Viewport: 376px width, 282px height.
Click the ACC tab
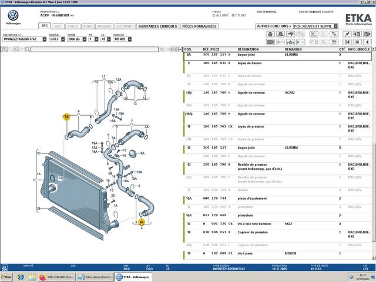pyautogui.click(x=58, y=26)
